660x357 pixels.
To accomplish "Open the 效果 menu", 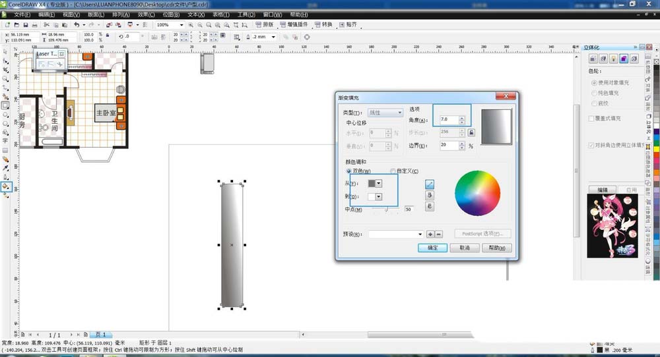I will click(147, 14).
